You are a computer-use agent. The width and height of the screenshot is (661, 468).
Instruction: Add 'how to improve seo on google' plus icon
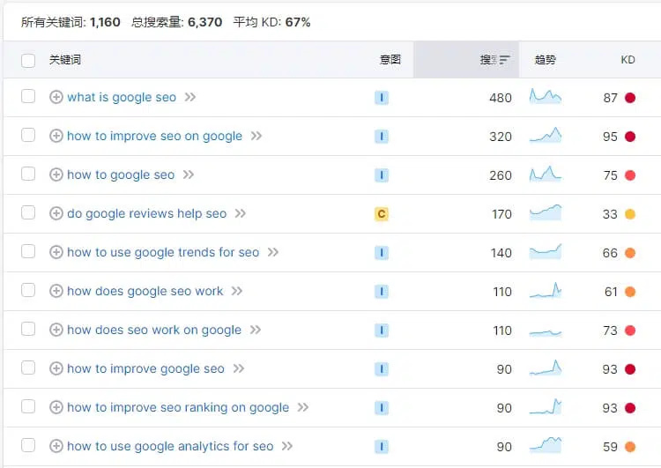(x=56, y=136)
